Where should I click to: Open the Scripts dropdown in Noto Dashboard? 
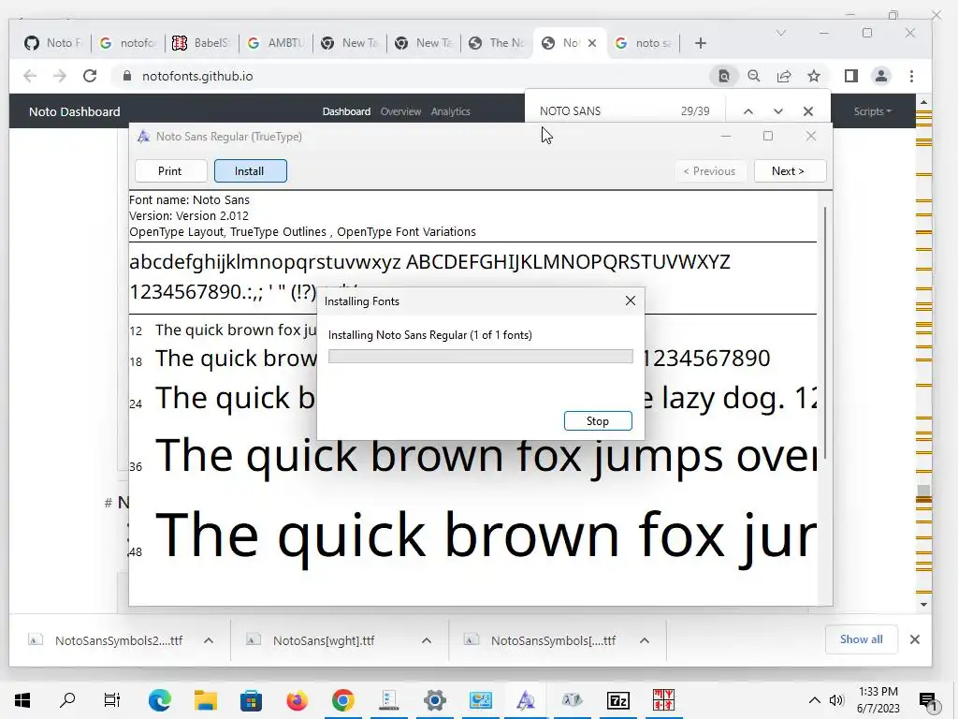(x=872, y=111)
